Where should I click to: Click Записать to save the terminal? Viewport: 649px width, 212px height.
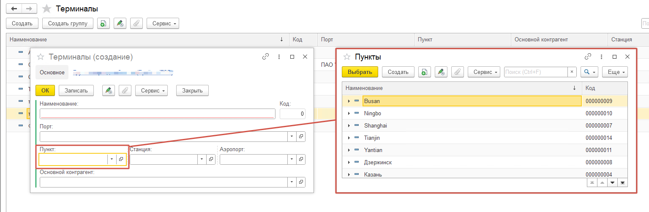pos(76,90)
